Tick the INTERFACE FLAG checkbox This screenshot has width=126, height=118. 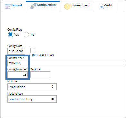click(x=33, y=50)
